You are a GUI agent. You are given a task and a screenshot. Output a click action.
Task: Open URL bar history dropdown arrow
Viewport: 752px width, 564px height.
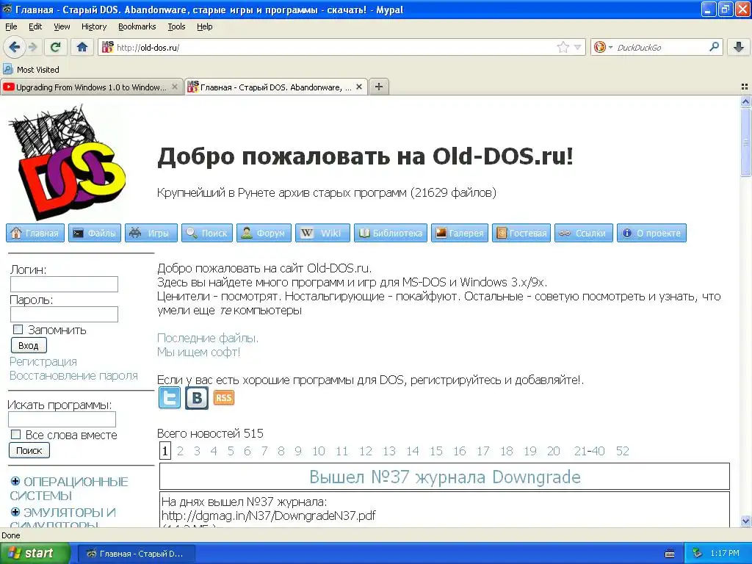coord(577,47)
